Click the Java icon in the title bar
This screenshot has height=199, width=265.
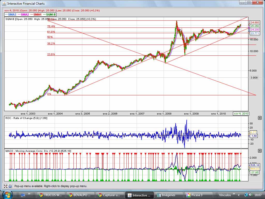[4, 3]
